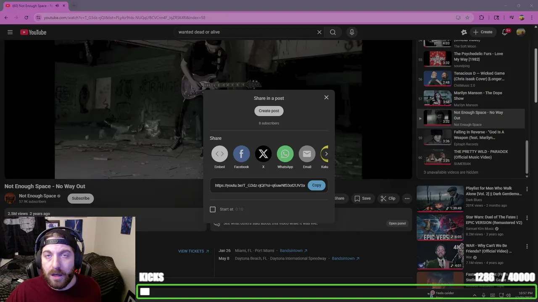This screenshot has height=302, width=538.
Task: Play The Psychedelic Furs Love My Way
Action: tap(471, 59)
